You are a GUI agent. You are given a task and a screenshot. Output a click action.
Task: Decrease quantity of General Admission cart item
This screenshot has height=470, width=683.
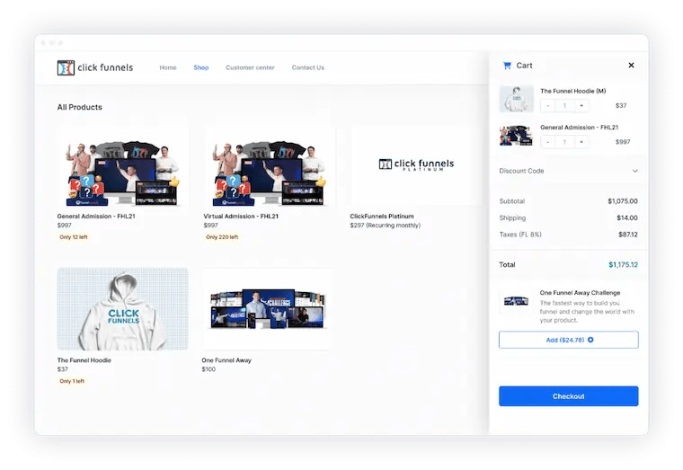[547, 142]
